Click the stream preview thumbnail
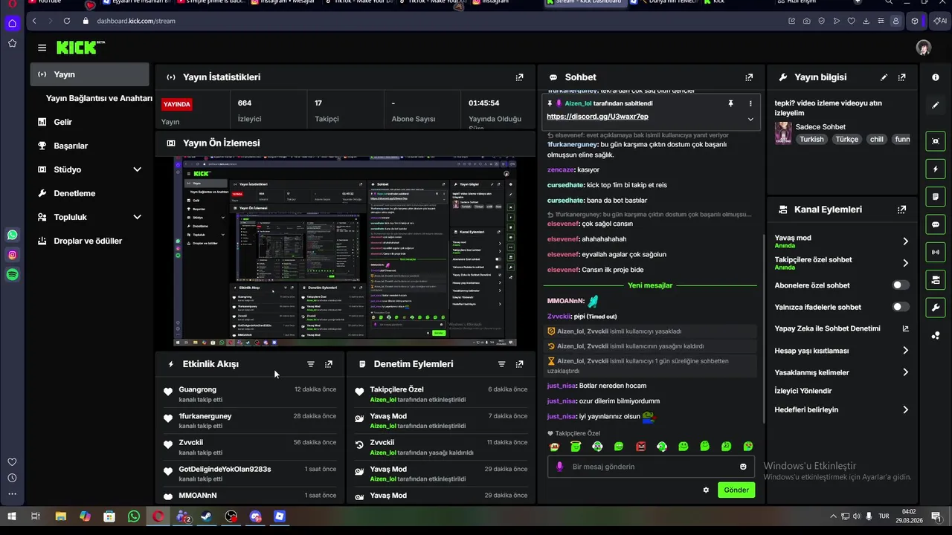 pyautogui.click(x=345, y=252)
